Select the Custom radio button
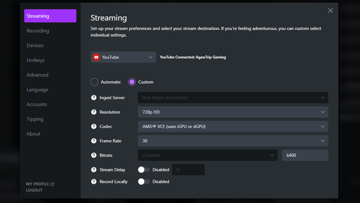Viewport: 360px width, 203px height. (x=132, y=82)
